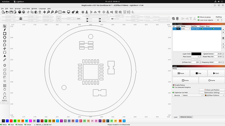Viewport: 225px width, 126px height.
Task: Select the Text tool letter A
Action: point(5,56)
